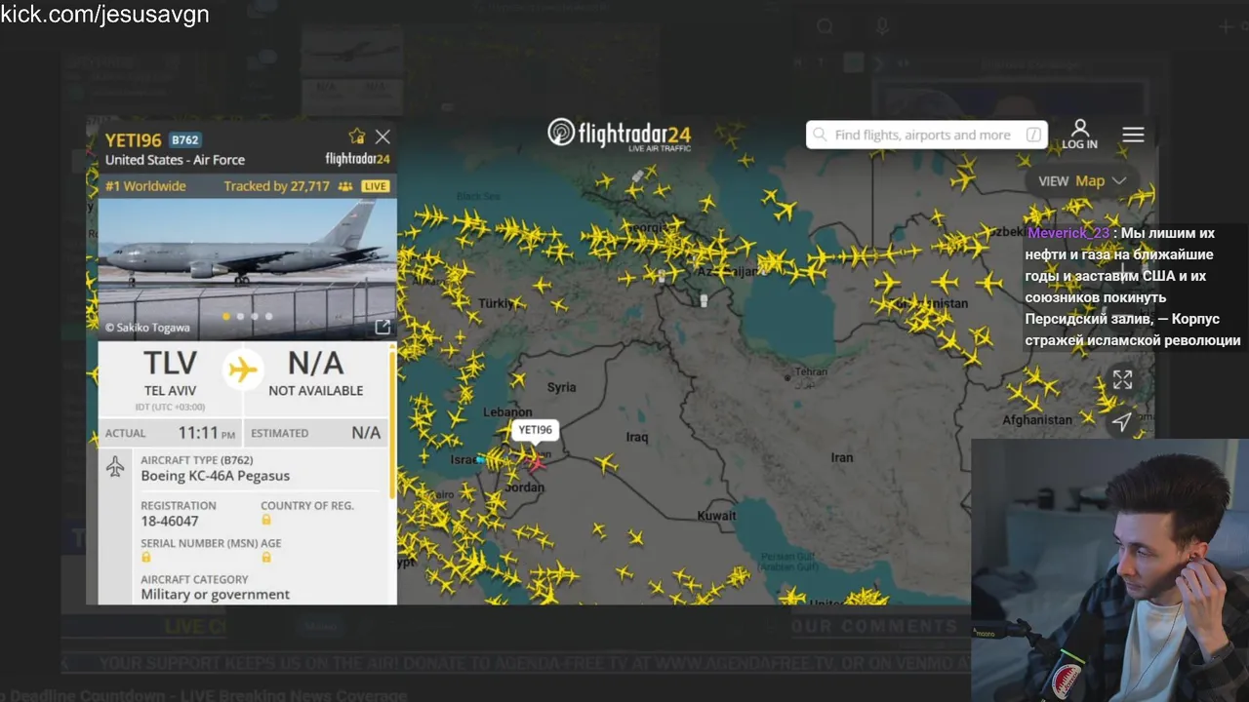1249x702 pixels.
Task: Click 'United States - Air Force' operator text
Action: (x=175, y=160)
